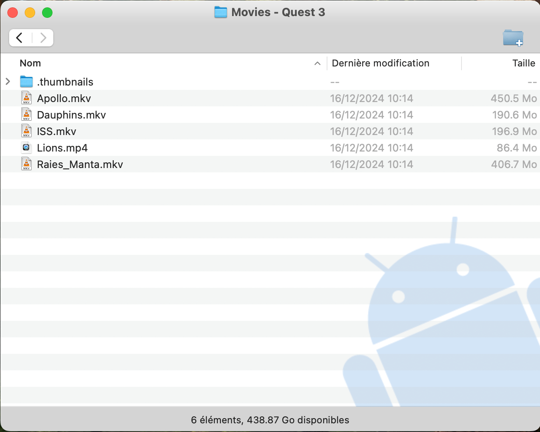Sort by the Taille column header

524,63
